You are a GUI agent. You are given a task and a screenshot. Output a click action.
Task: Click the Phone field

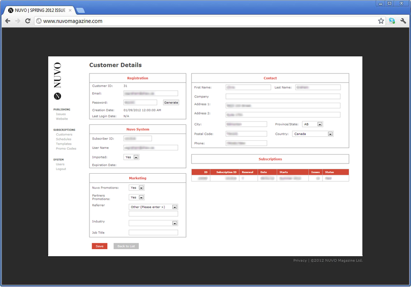pos(246,143)
